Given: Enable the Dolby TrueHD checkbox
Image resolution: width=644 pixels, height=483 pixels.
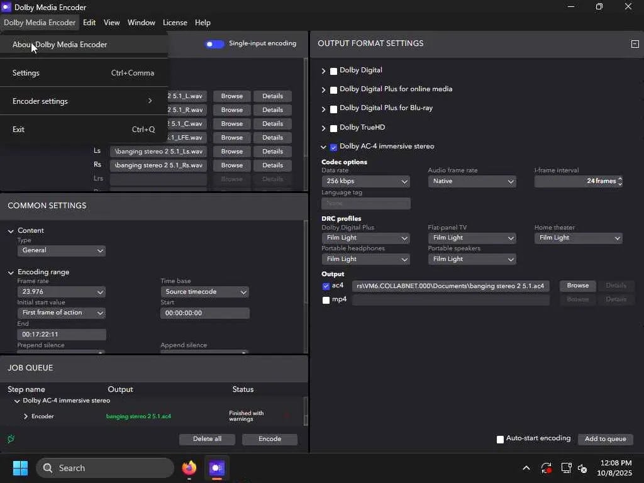Looking at the screenshot, I should 333,128.
